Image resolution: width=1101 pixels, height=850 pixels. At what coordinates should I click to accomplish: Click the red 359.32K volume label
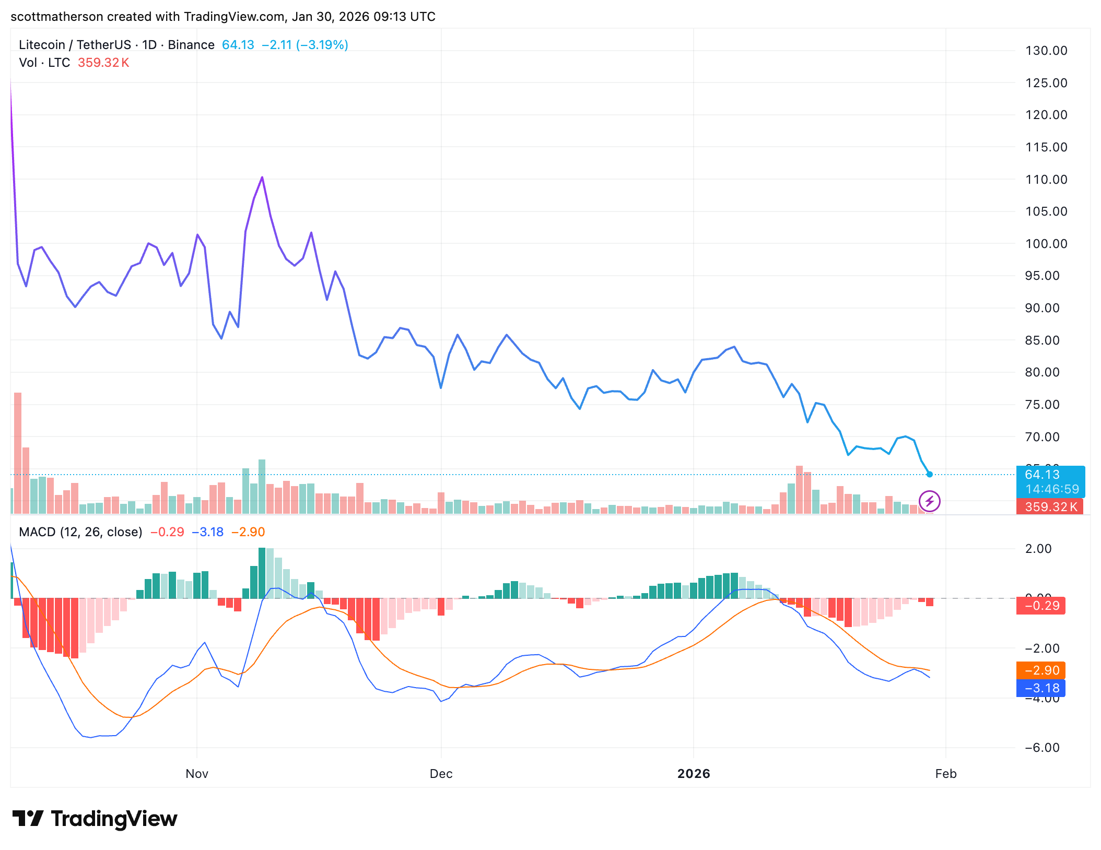click(1050, 506)
